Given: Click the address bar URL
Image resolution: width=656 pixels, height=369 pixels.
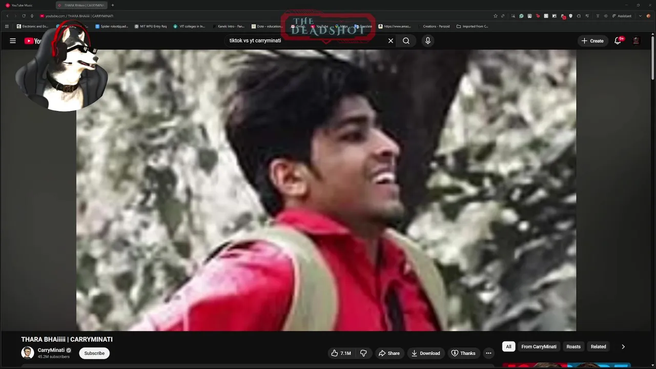Looking at the screenshot, I should pyautogui.click(x=79, y=16).
